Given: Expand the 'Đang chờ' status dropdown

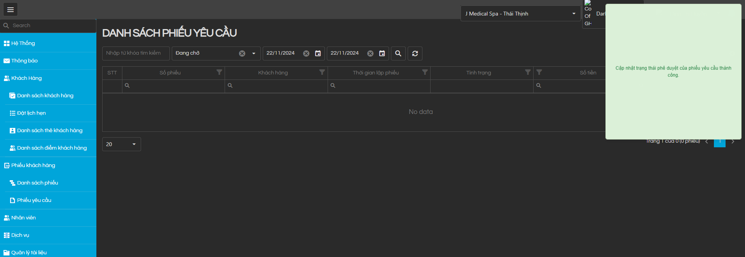Looking at the screenshot, I should [x=254, y=53].
